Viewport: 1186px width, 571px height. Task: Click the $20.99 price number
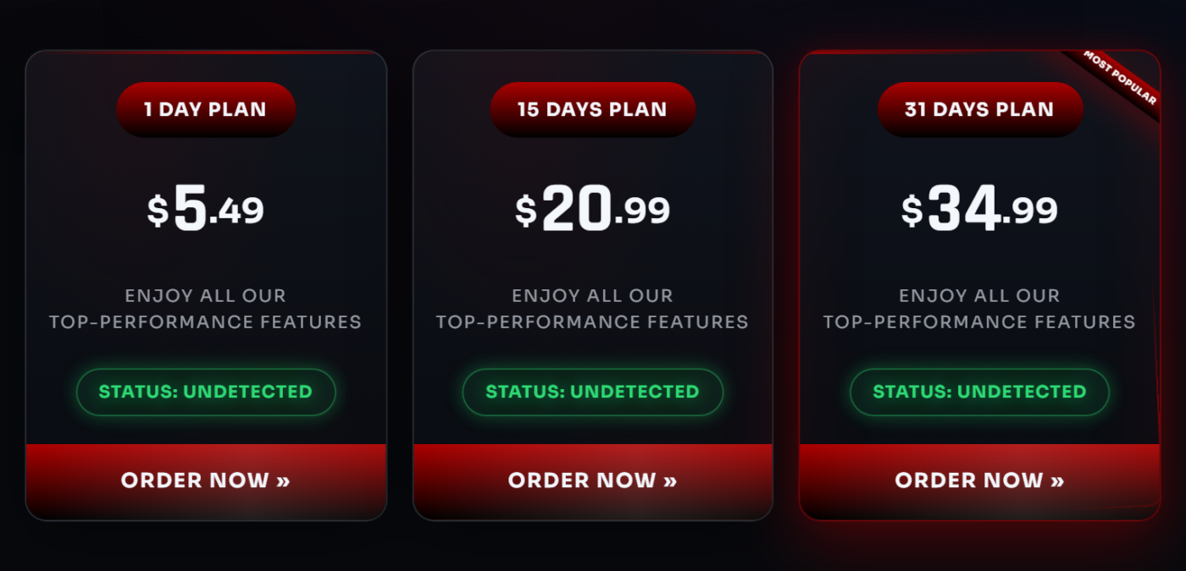(x=593, y=209)
